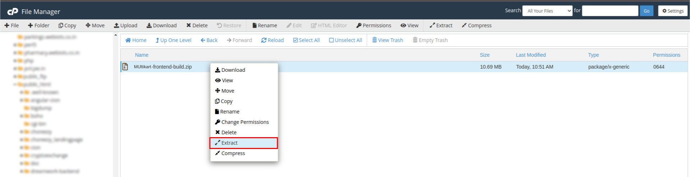Click the Compress toolbar icon
690x177 pixels.
(x=464, y=25)
